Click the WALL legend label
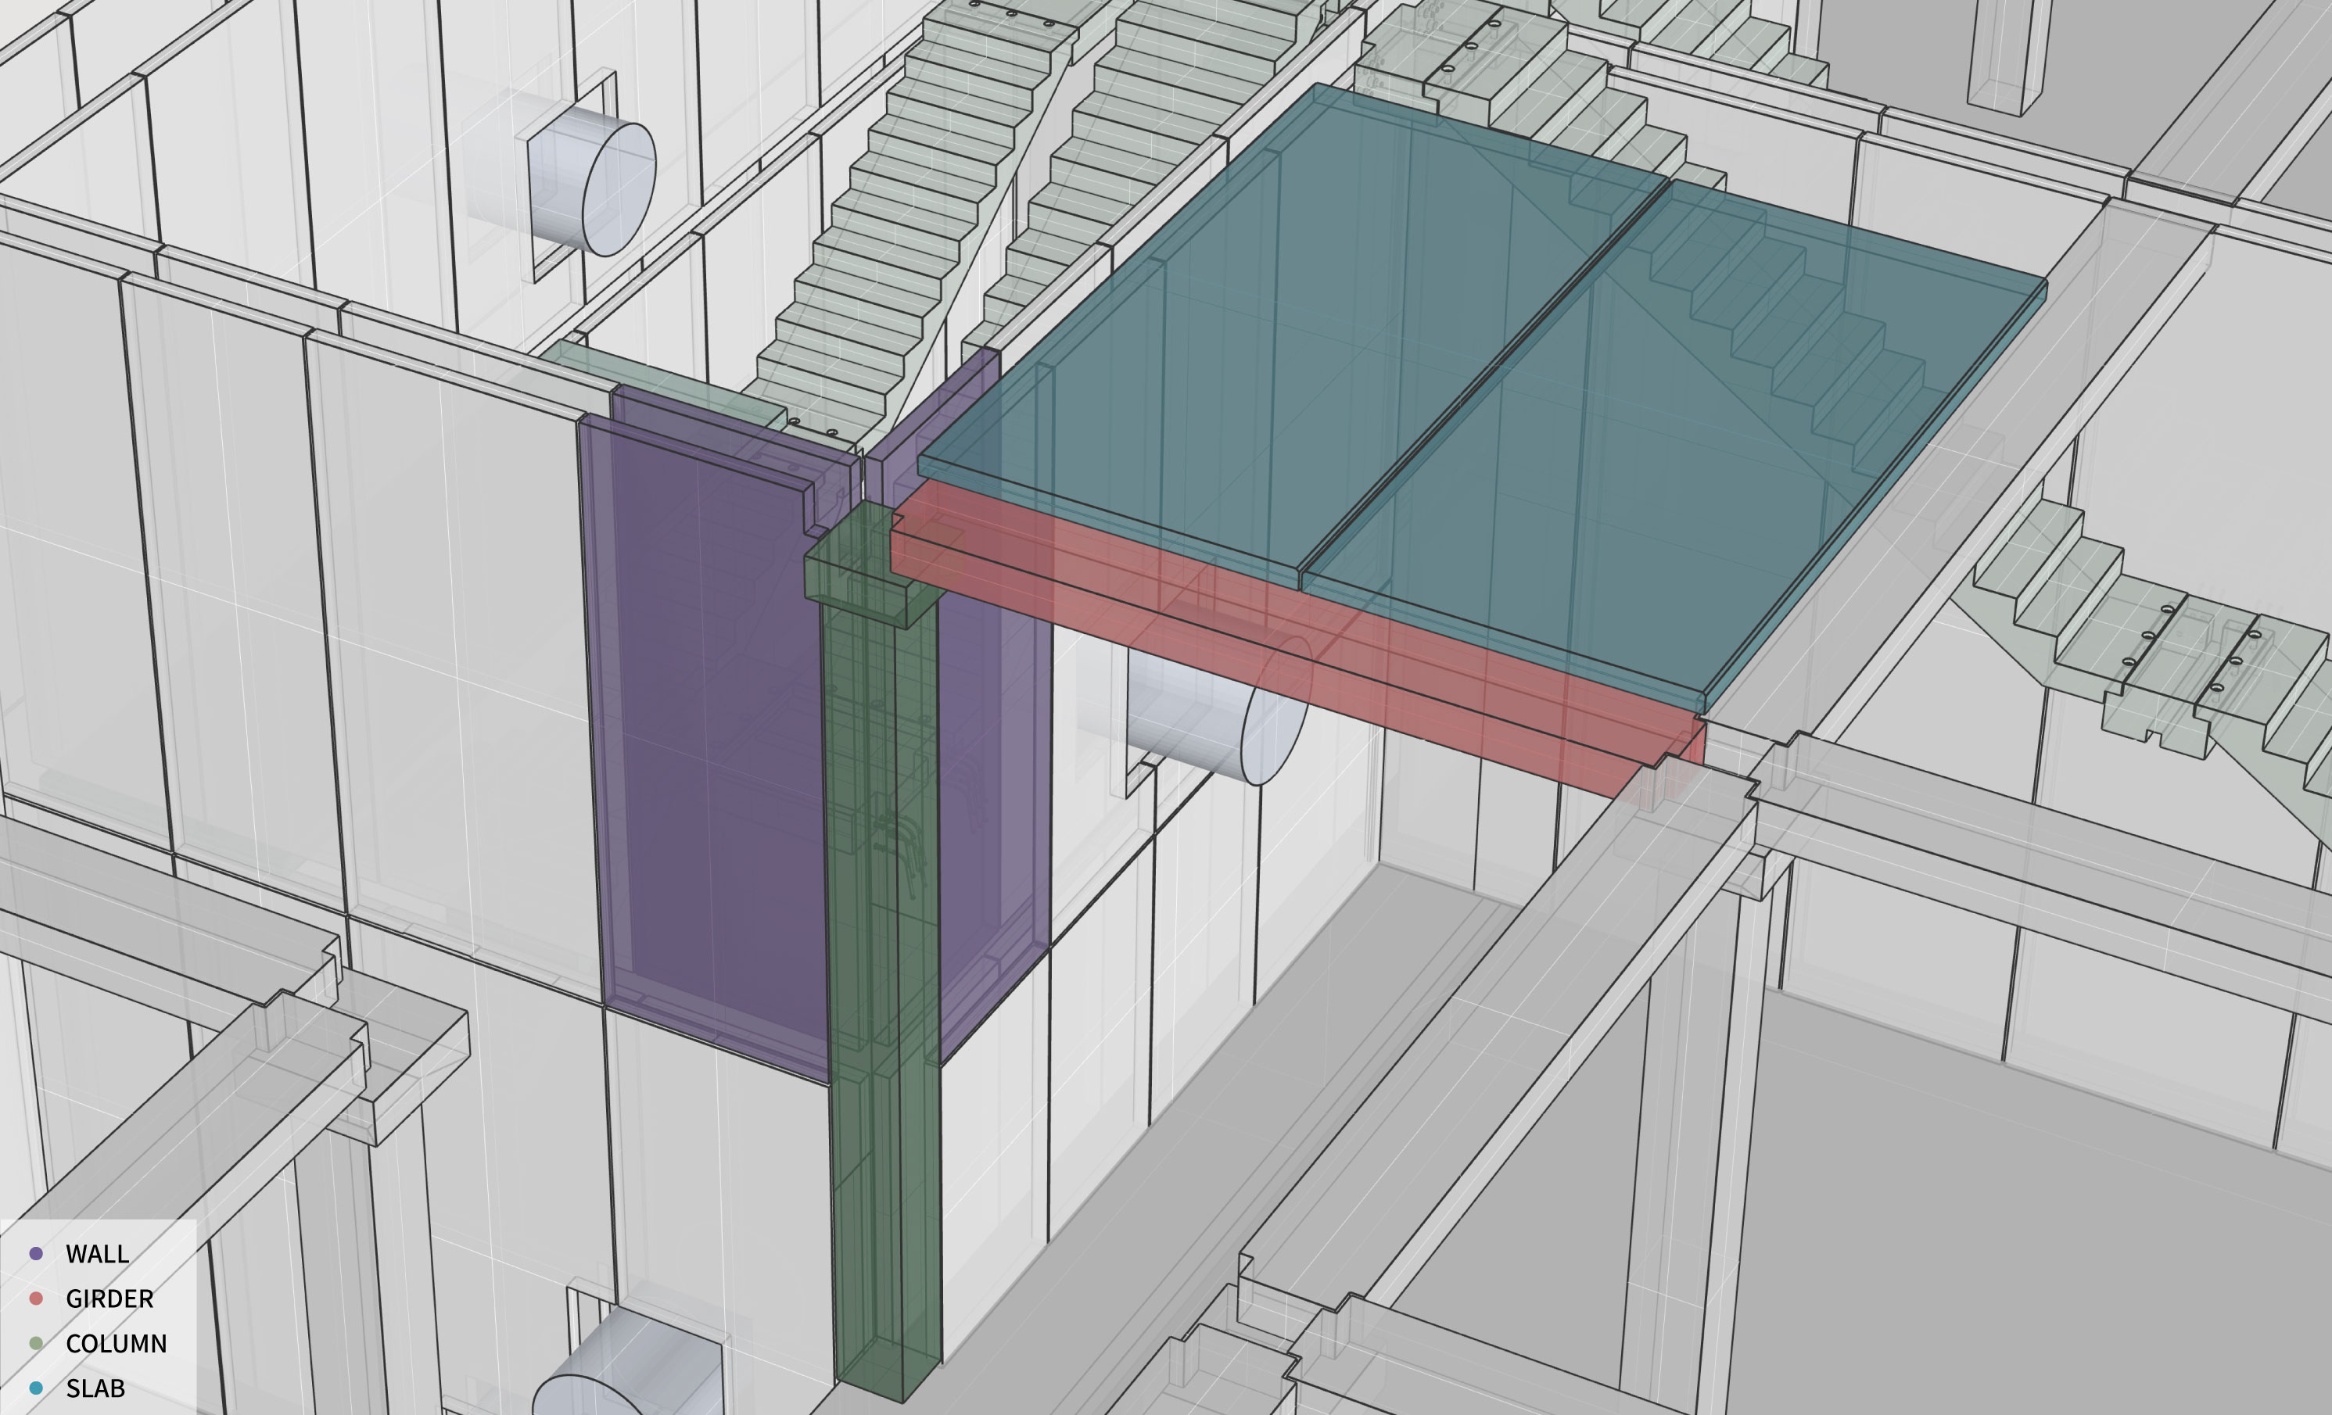 [96, 1253]
